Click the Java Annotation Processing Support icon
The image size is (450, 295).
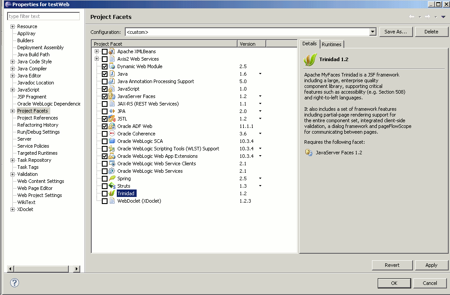tap(112, 81)
